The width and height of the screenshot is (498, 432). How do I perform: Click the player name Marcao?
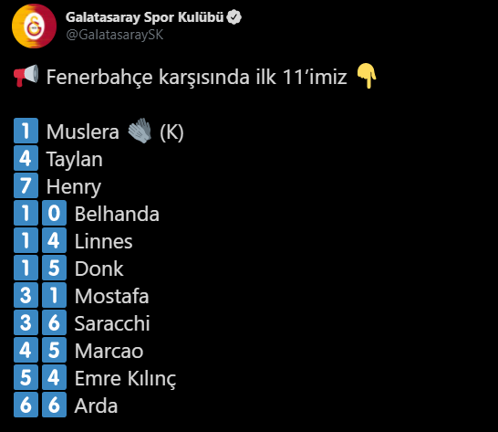[x=109, y=352]
